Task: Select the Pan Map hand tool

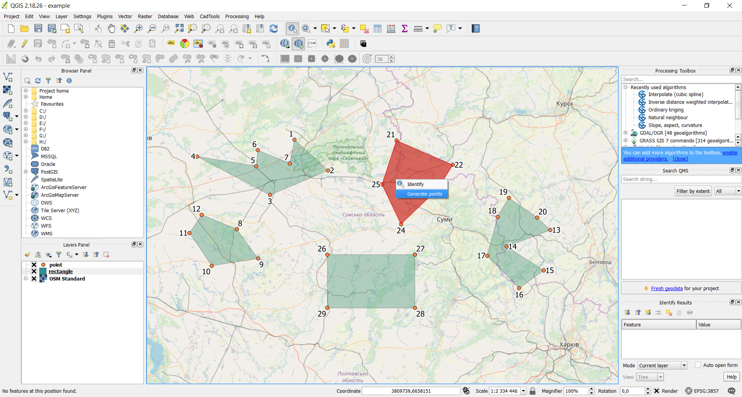Action: (111, 29)
